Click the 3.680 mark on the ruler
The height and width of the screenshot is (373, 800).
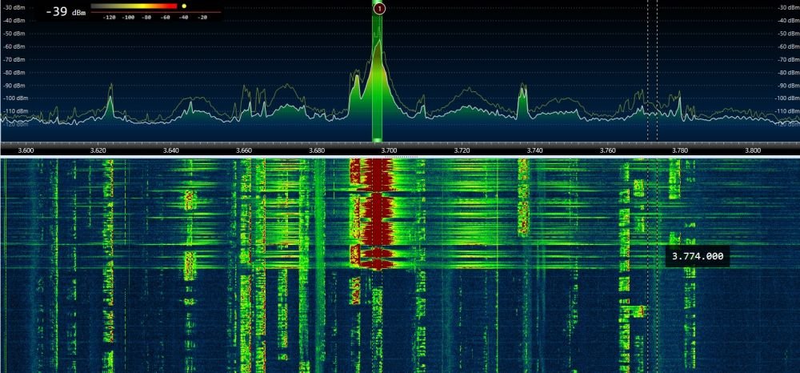pyautogui.click(x=317, y=150)
